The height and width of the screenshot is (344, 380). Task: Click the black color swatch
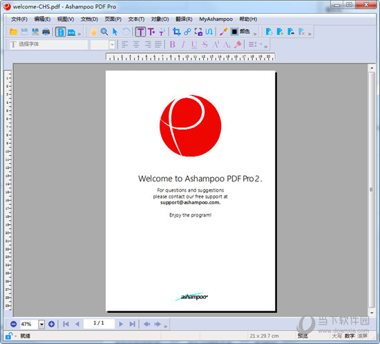click(234, 32)
